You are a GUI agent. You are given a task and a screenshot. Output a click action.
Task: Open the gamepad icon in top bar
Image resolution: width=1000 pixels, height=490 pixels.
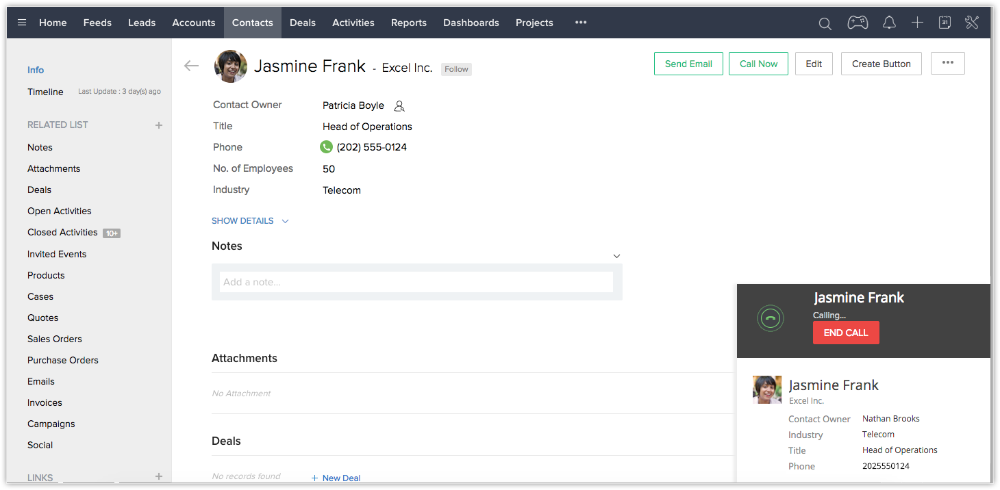tap(858, 23)
